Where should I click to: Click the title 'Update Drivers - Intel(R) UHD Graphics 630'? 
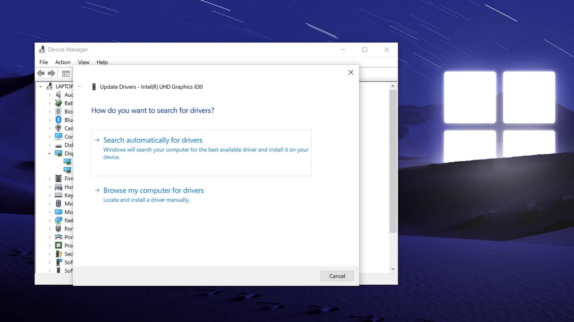click(x=151, y=87)
